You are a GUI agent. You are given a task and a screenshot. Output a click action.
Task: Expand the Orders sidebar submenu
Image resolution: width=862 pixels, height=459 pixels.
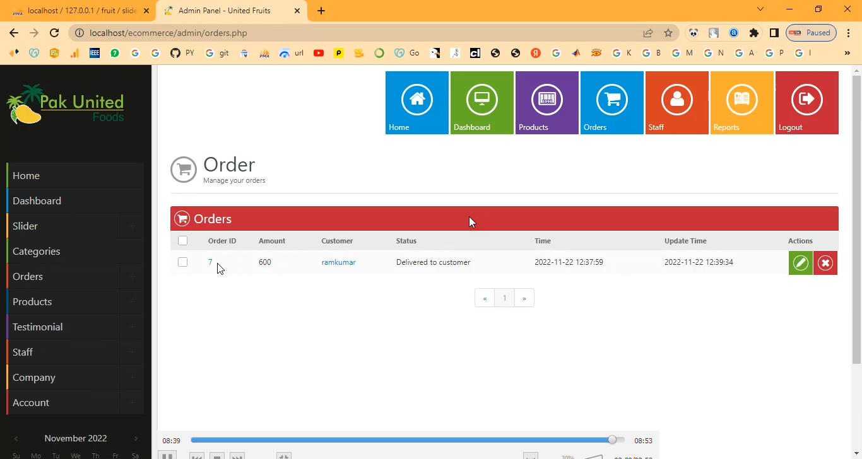tap(132, 276)
